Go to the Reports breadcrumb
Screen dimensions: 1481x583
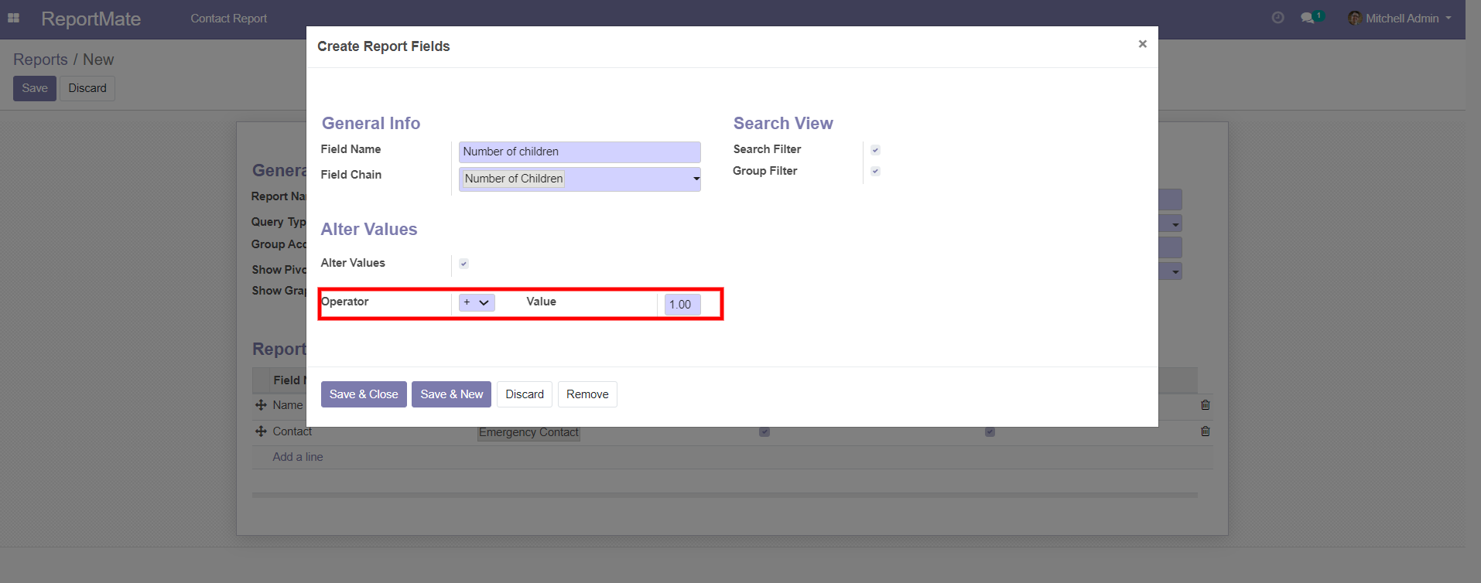[x=40, y=60]
